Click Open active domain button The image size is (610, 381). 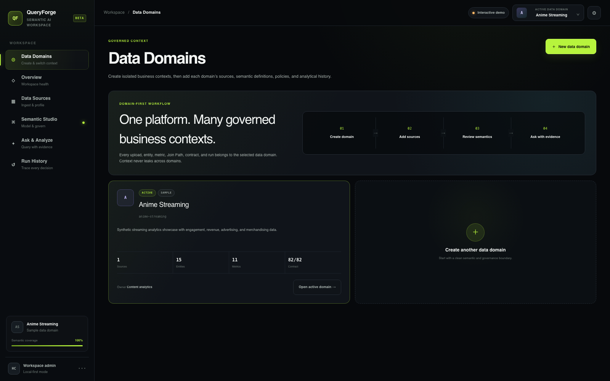317,287
